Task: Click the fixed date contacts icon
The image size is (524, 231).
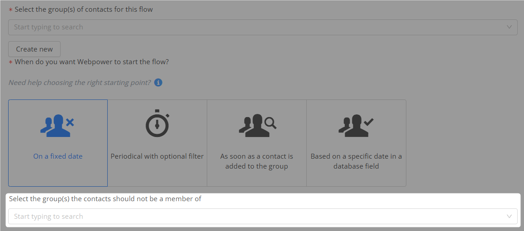Action: (57, 125)
